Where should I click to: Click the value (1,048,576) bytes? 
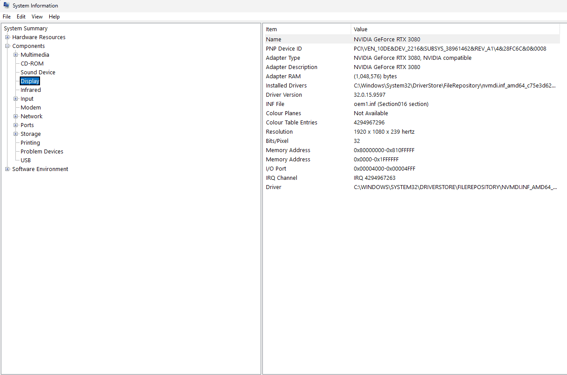375,76
